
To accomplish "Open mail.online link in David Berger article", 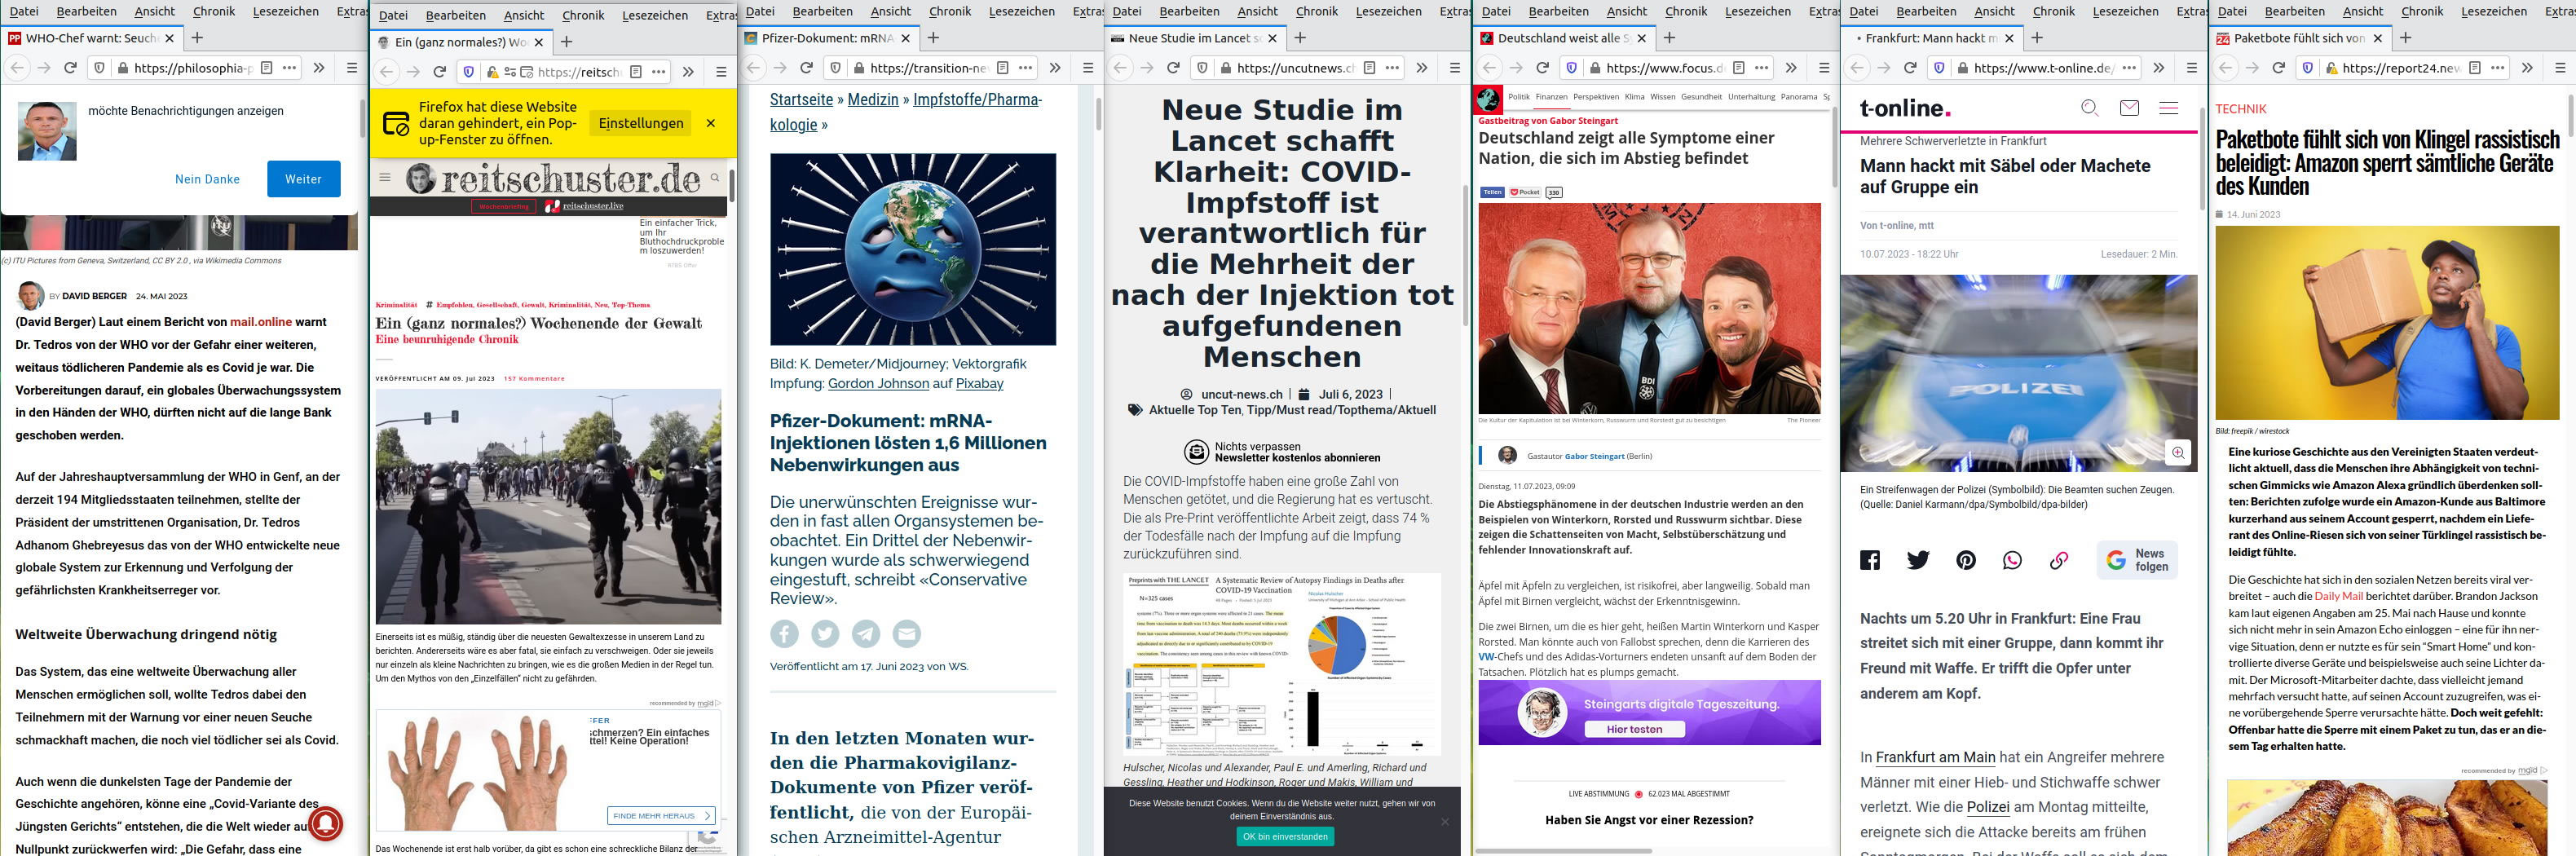I will click(x=261, y=322).
